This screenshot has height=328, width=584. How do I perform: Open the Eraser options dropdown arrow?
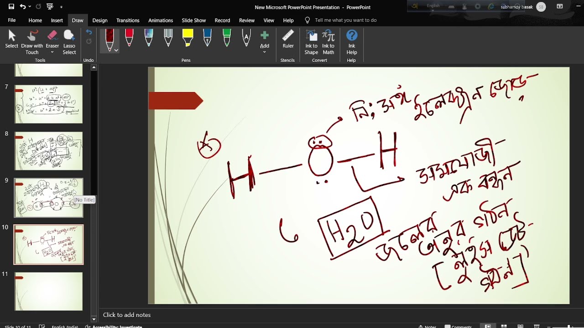(52, 52)
